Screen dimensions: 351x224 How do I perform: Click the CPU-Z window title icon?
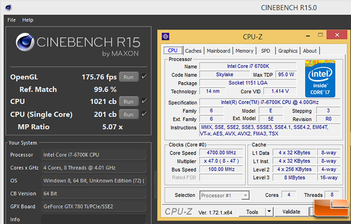[165, 36]
